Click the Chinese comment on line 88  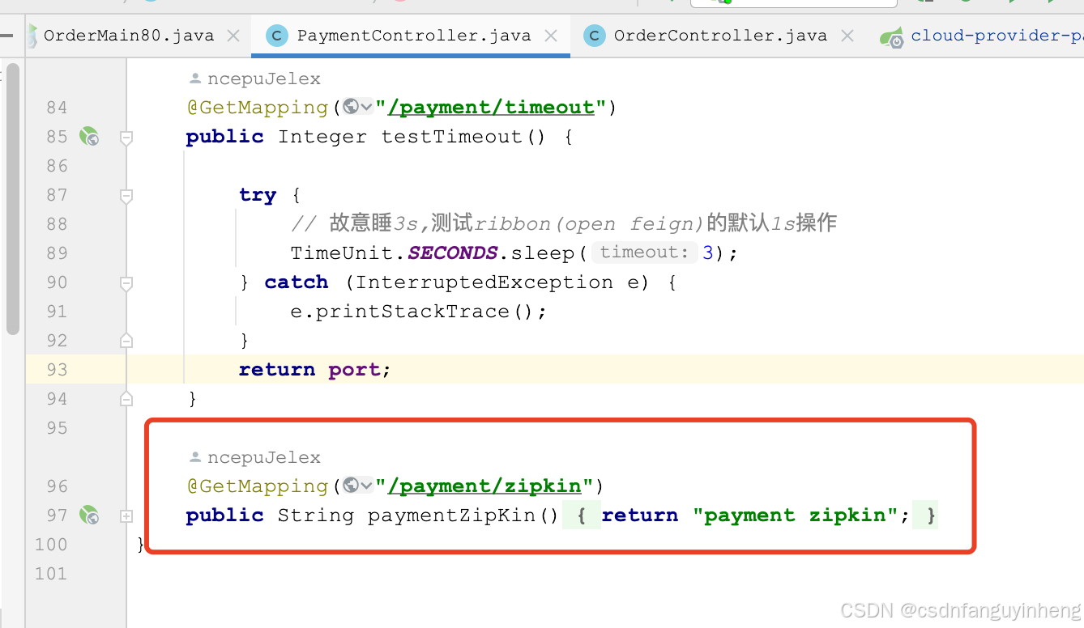pos(564,223)
